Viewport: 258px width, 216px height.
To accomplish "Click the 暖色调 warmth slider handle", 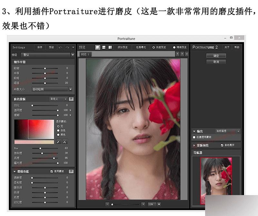I will [x=45, y=188].
